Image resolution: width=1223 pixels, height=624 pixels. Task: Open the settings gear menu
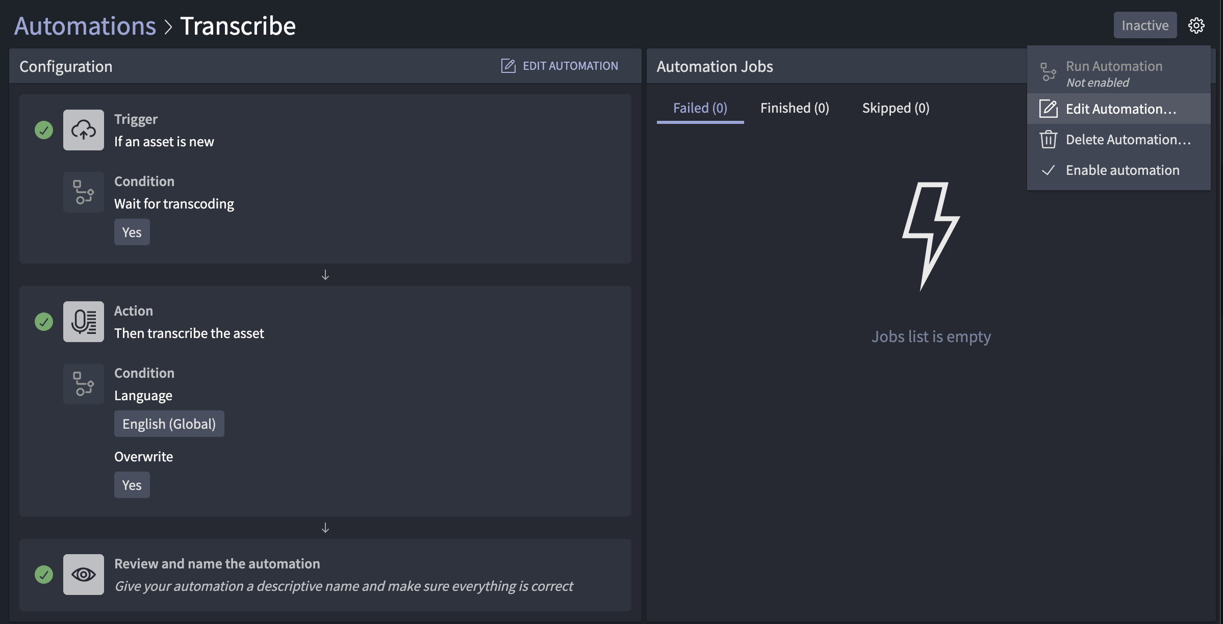pos(1196,25)
